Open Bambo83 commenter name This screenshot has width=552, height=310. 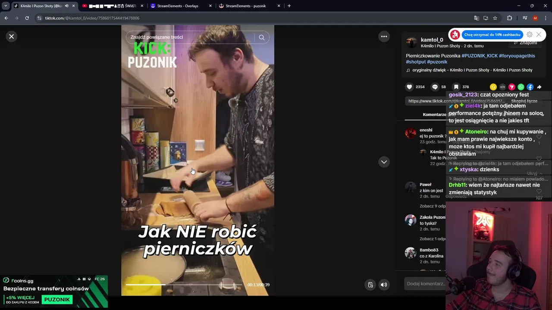pos(429,250)
